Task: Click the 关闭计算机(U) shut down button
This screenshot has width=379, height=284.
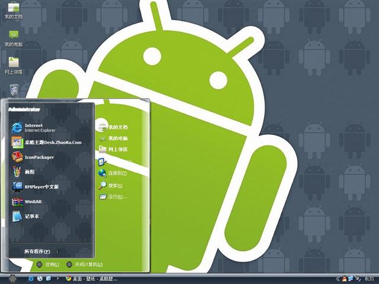Action: coord(85,264)
